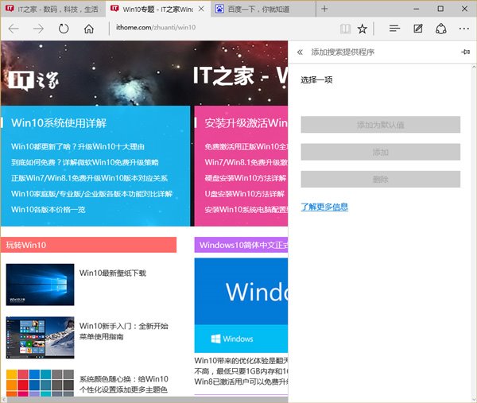Click the address bar URL
This screenshot has width=477, height=403.
pyautogui.click(x=156, y=28)
